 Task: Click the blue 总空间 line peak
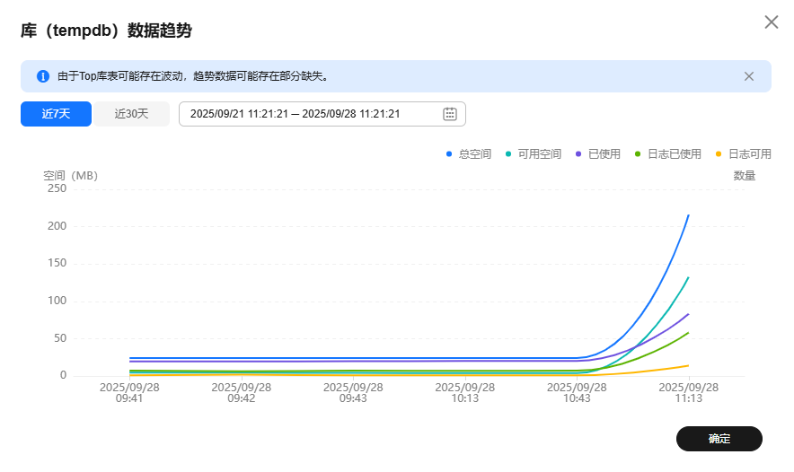tap(688, 215)
